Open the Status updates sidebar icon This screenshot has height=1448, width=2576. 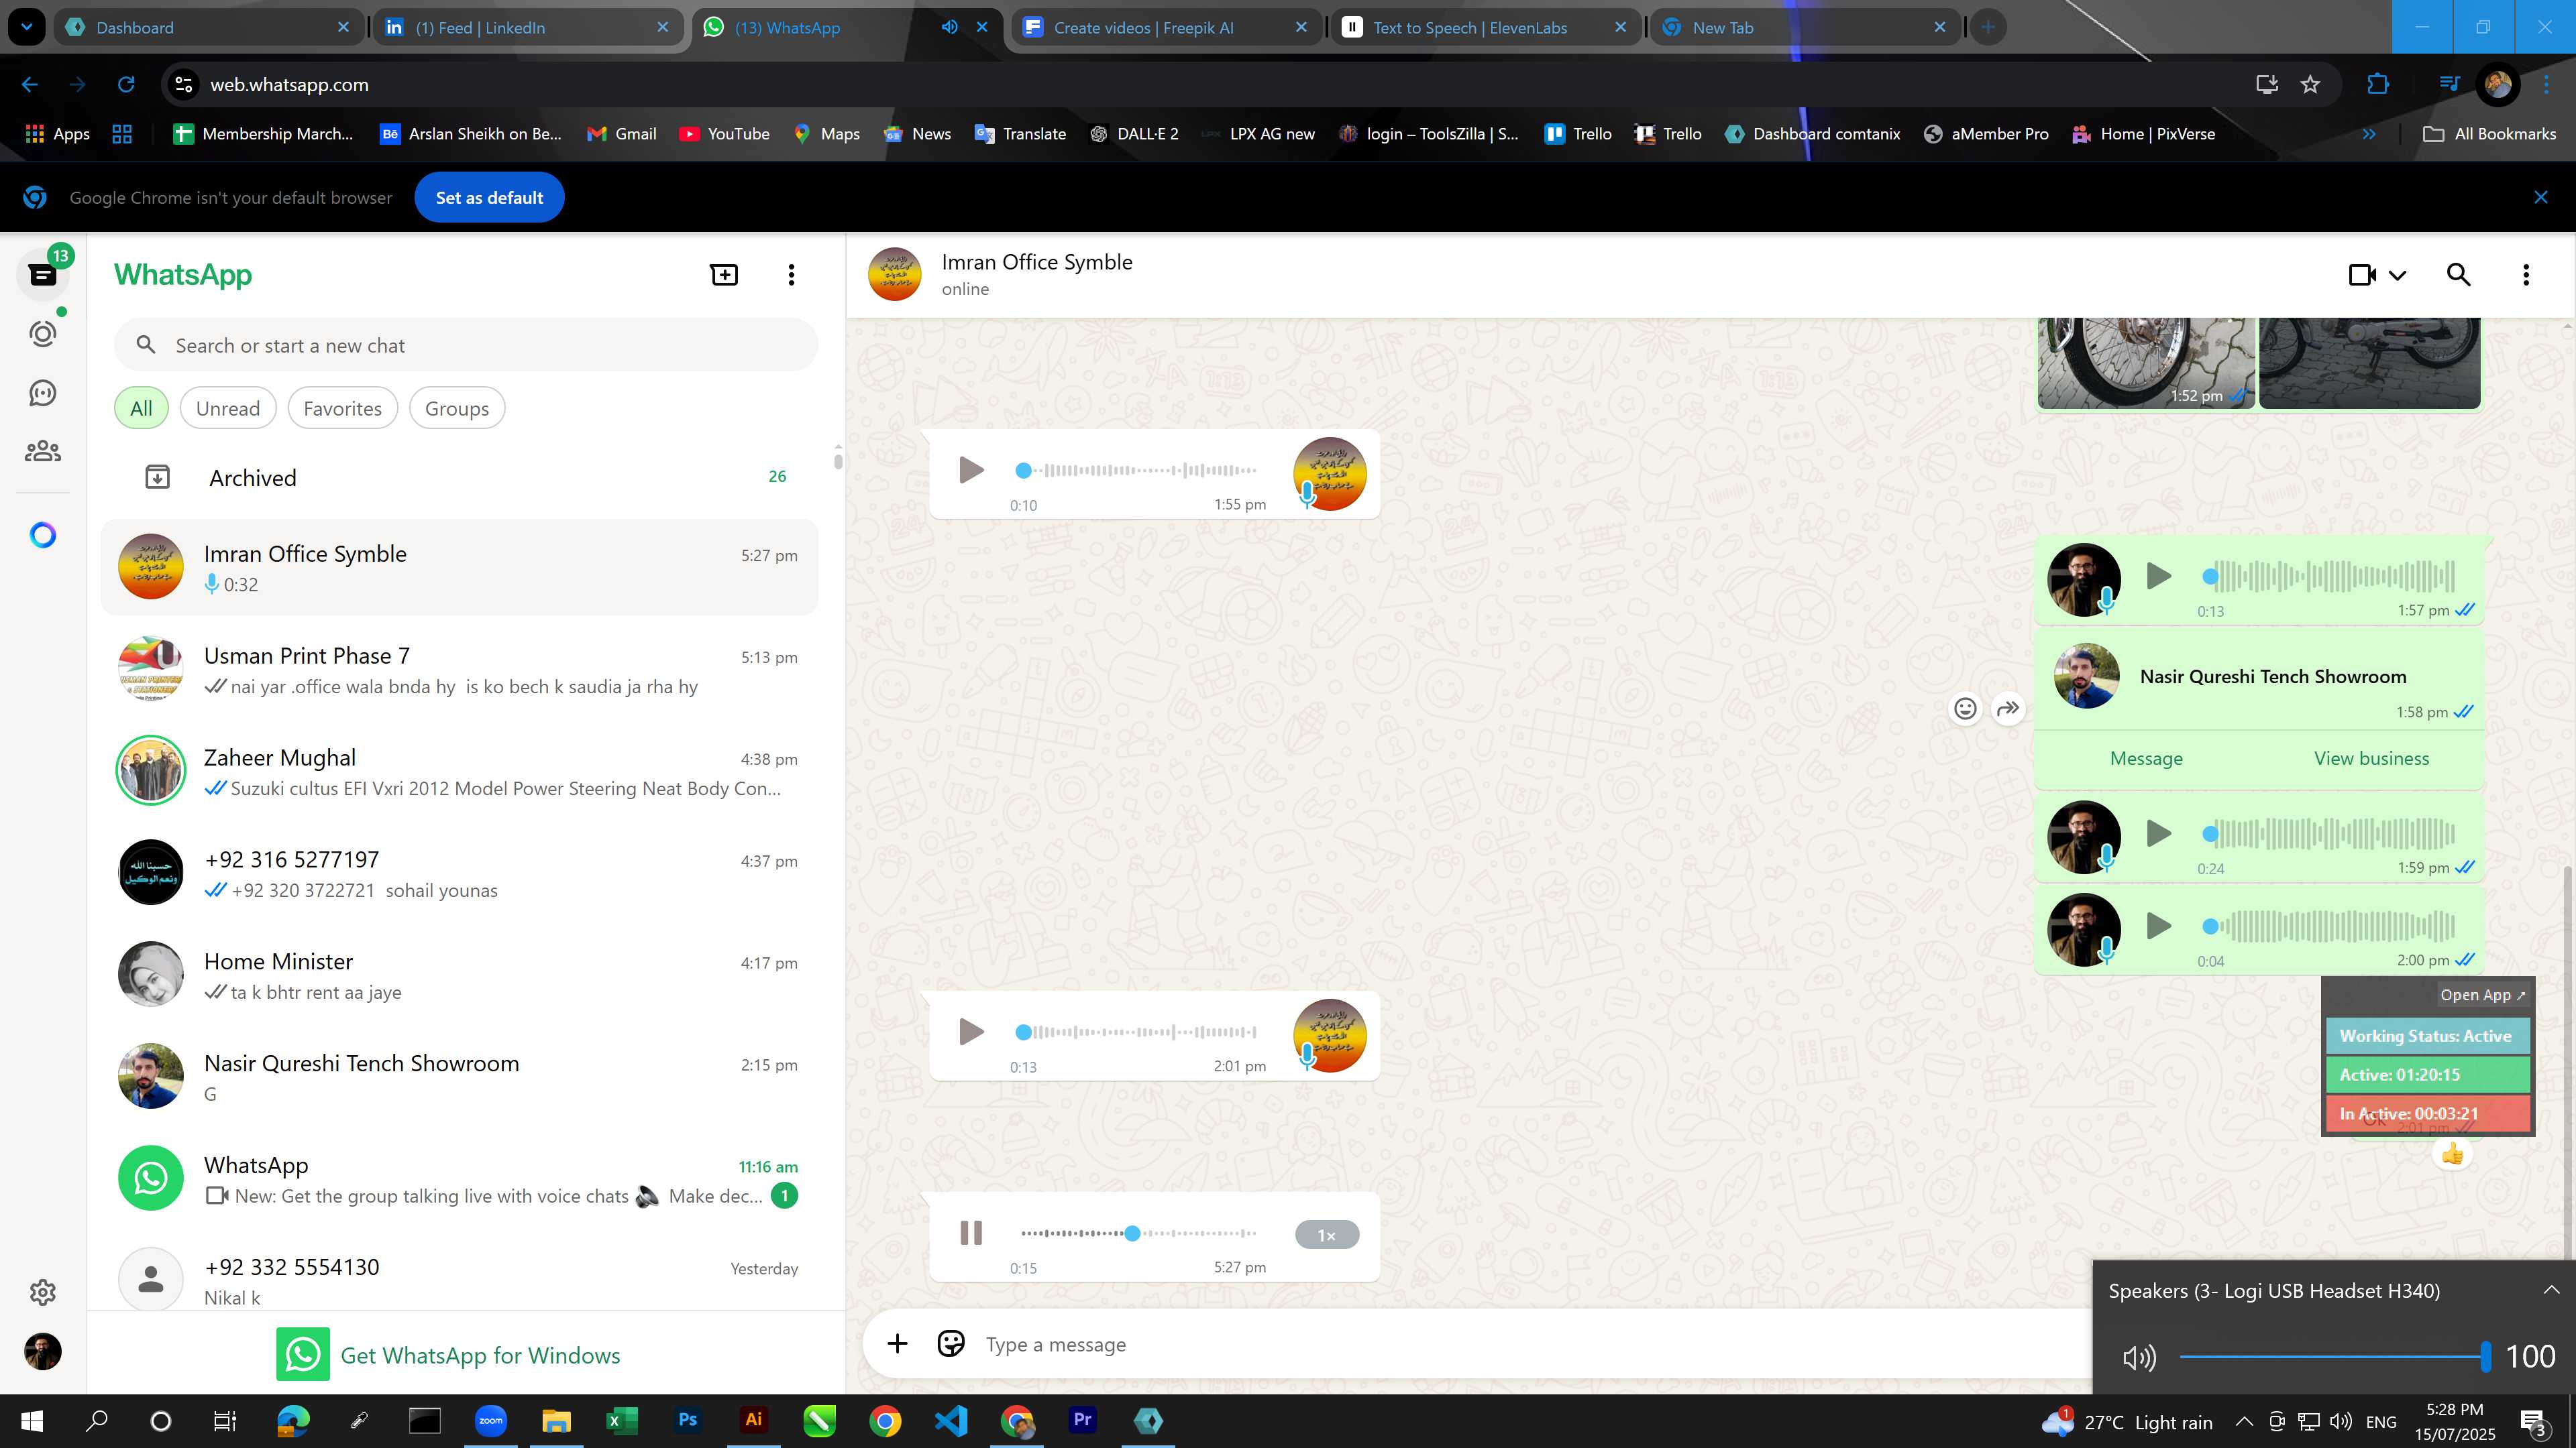(x=43, y=333)
